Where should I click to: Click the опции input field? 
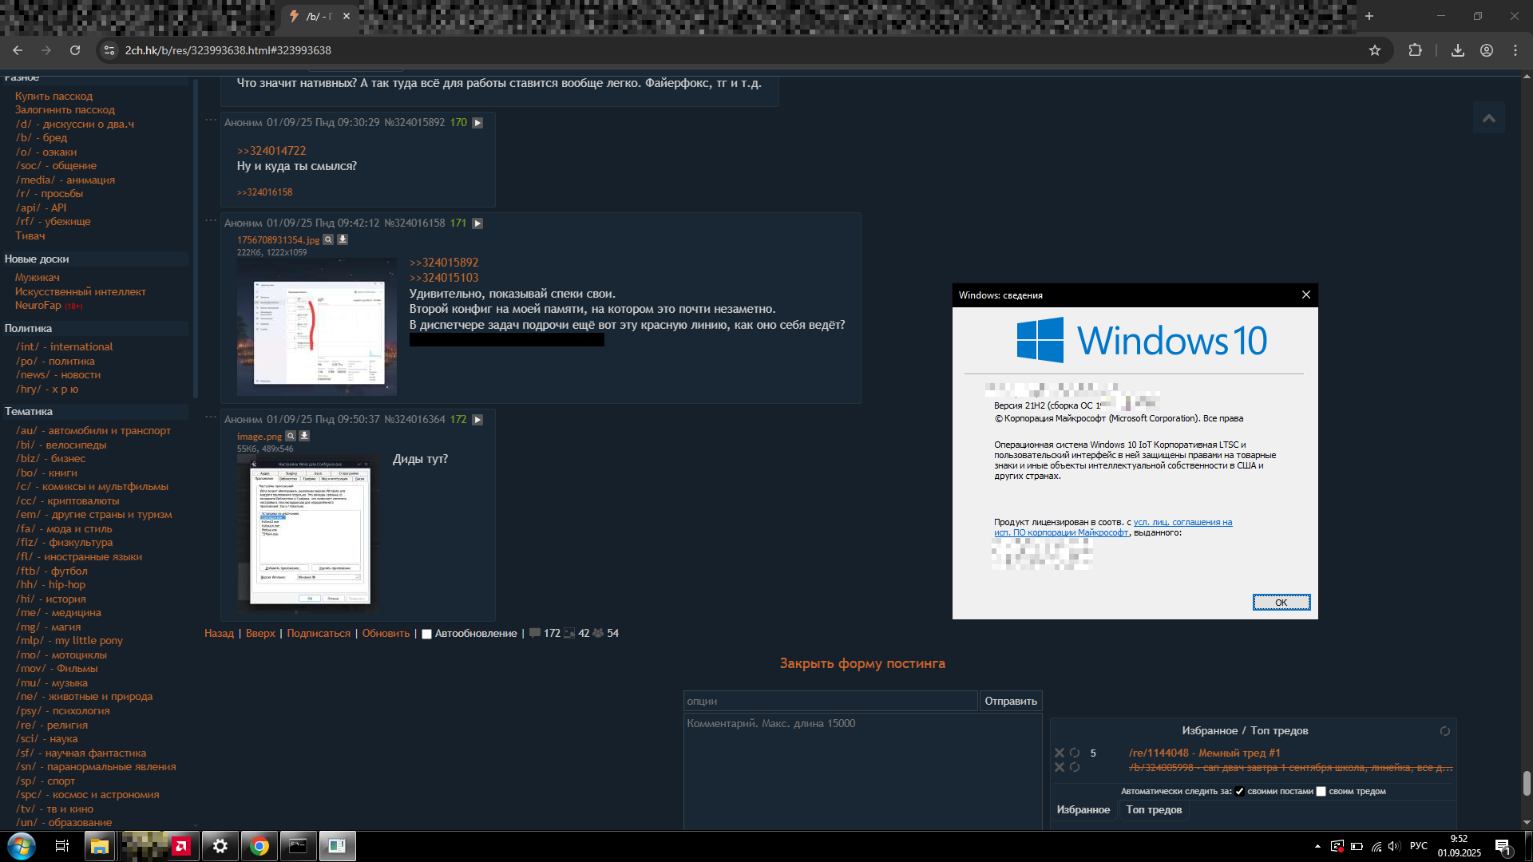(x=830, y=701)
